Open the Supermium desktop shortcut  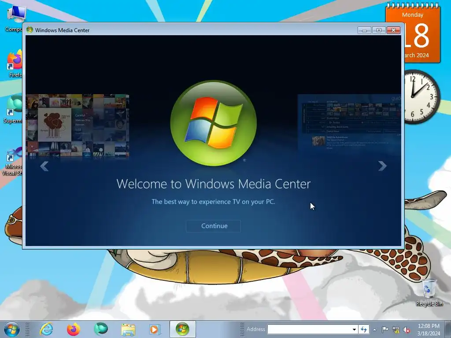tap(13, 110)
